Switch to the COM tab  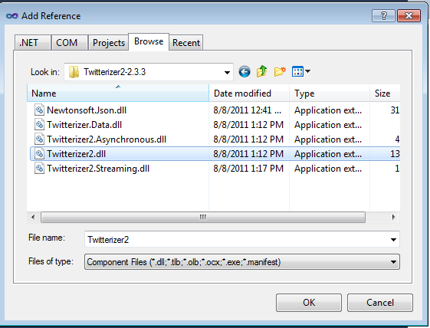70,42
